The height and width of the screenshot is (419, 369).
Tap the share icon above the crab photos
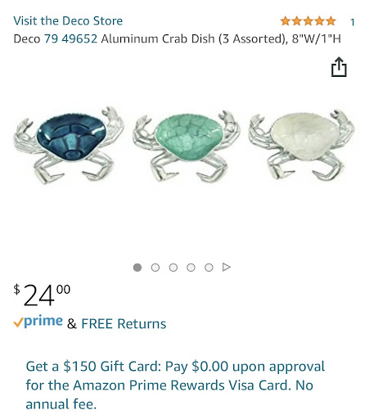pos(339,67)
